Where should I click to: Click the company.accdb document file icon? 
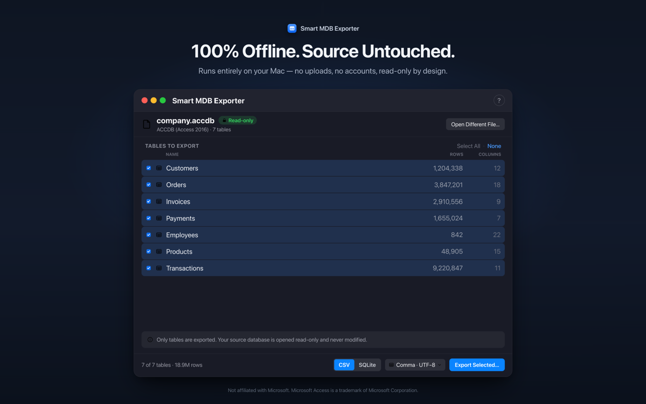[x=146, y=124]
